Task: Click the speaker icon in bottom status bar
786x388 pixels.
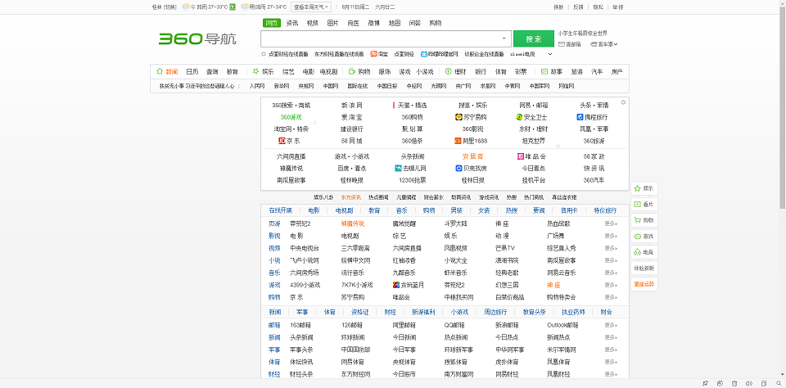Action: (x=749, y=383)
